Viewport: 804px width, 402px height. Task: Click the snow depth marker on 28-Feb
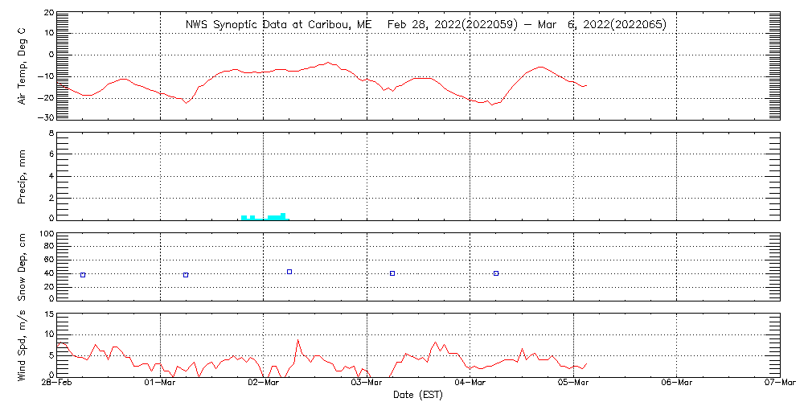click(83, 275)
